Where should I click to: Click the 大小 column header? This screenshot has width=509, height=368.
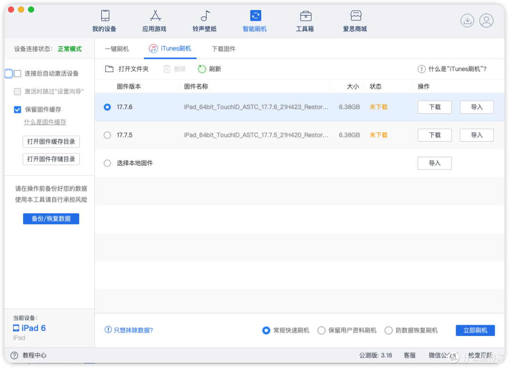[353, 87]
